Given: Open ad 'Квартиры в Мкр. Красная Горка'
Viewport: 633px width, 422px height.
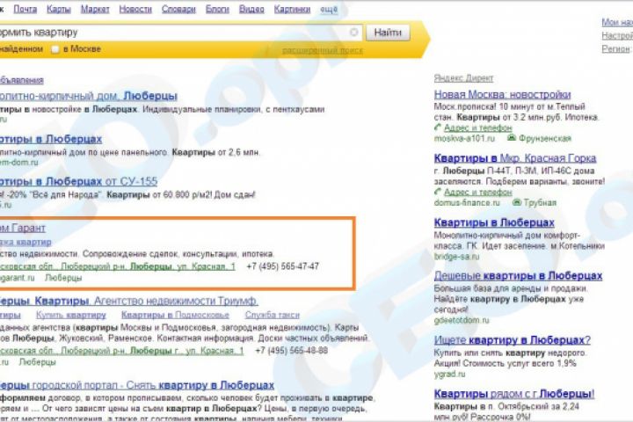Looking at the screenshot, I should coord(515,158).
